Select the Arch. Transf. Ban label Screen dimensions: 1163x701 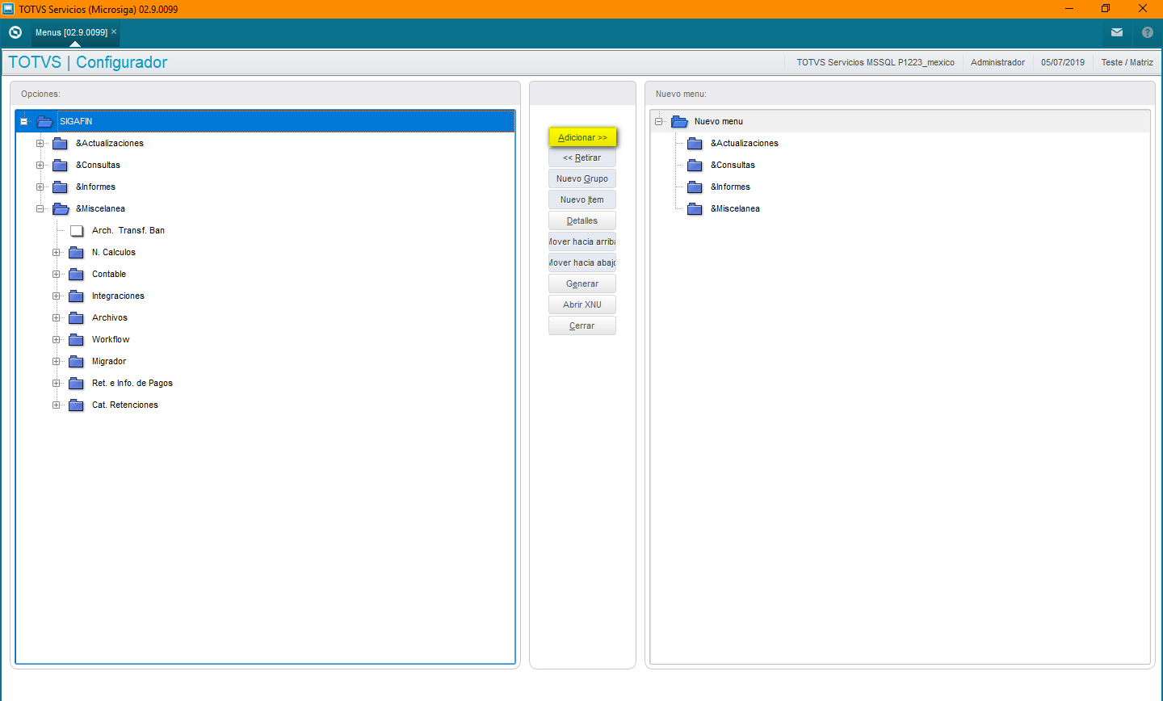click(128, 230)
